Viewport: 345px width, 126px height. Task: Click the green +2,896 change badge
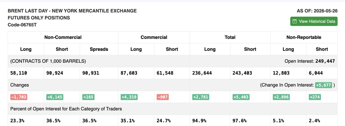click(281, 97)
